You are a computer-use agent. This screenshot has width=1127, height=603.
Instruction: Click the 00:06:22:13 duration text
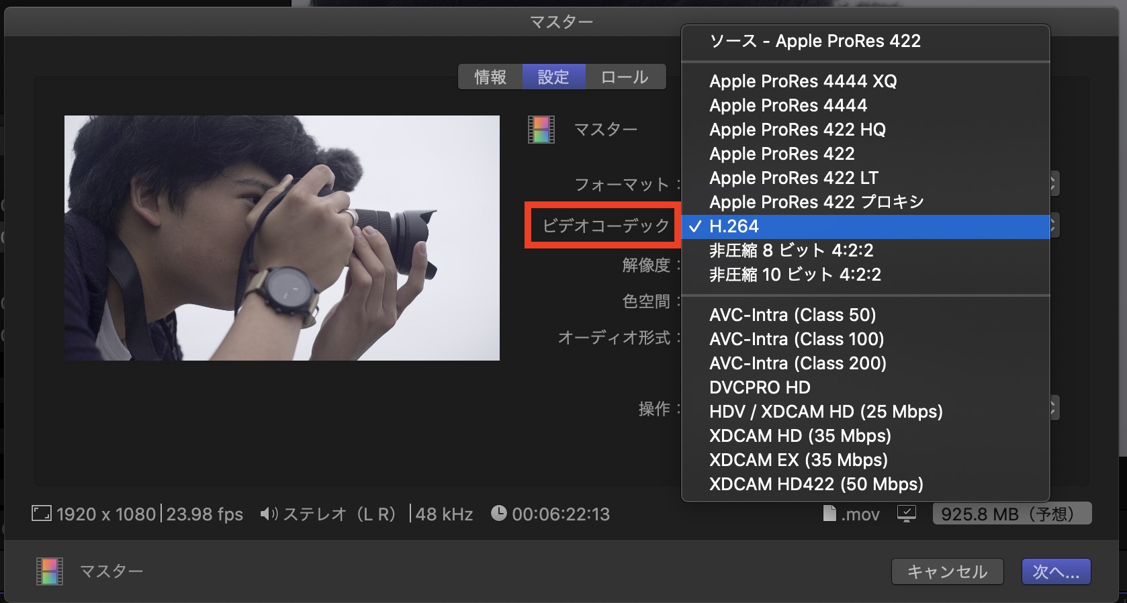[x=561, y=514]
